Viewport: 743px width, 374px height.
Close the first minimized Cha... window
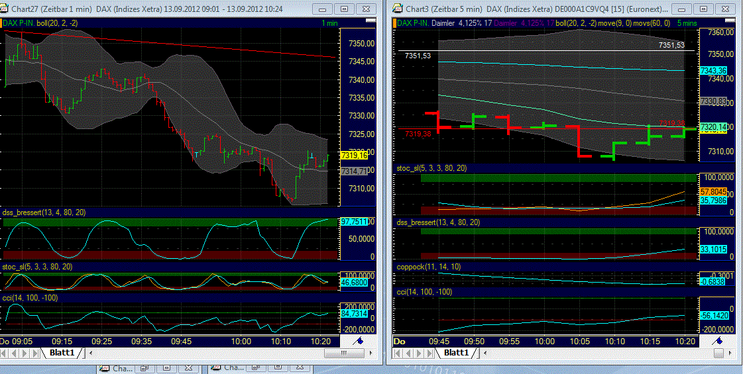point(188,368)
